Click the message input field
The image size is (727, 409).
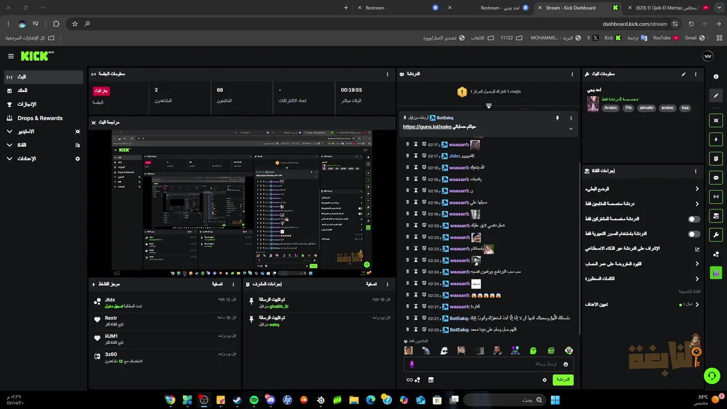pyautogui.click(x=488, y=364)
